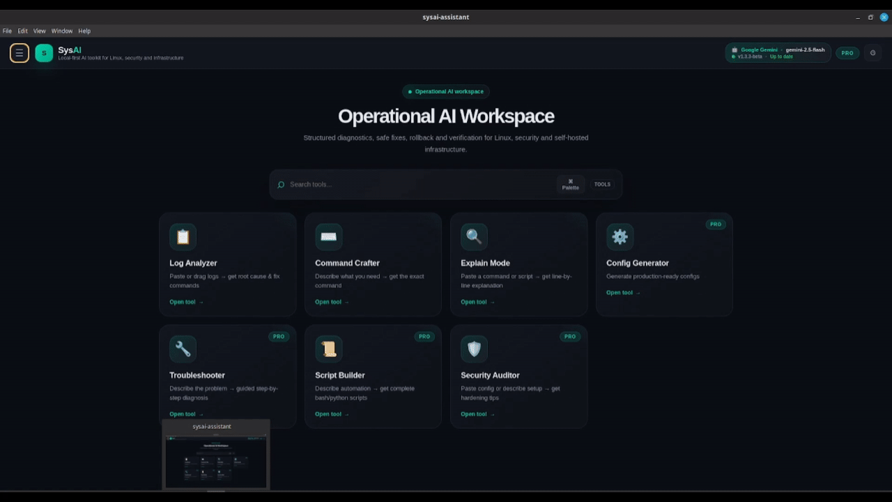This screenshot has height=502, width=892.
Task: Minimize the sysai-assistant window
Action: pos(858,17)
